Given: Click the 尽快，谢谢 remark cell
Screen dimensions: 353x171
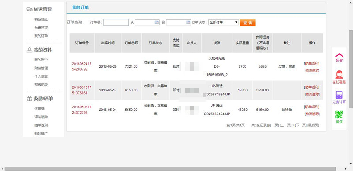Looking at the screenshot, I should [x=287, y=66].
